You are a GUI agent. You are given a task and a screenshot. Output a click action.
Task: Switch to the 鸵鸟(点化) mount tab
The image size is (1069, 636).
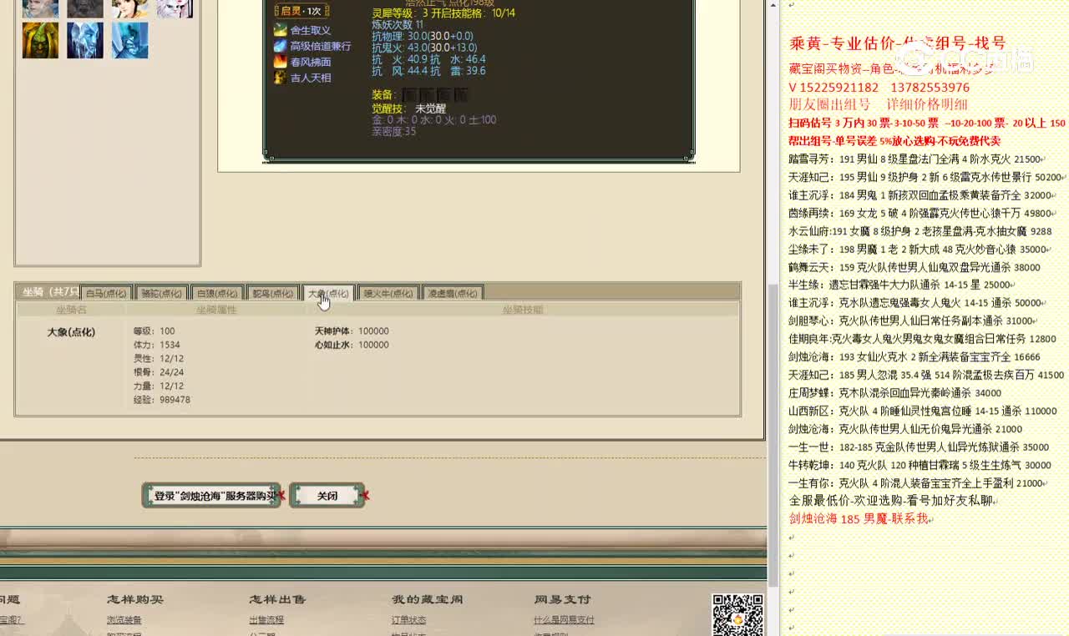(x=273, y=293)
